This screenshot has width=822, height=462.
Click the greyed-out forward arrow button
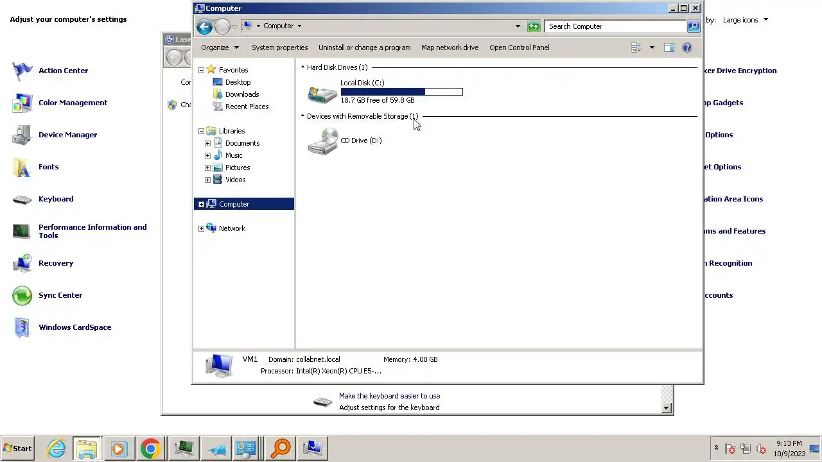pos(222,26)
